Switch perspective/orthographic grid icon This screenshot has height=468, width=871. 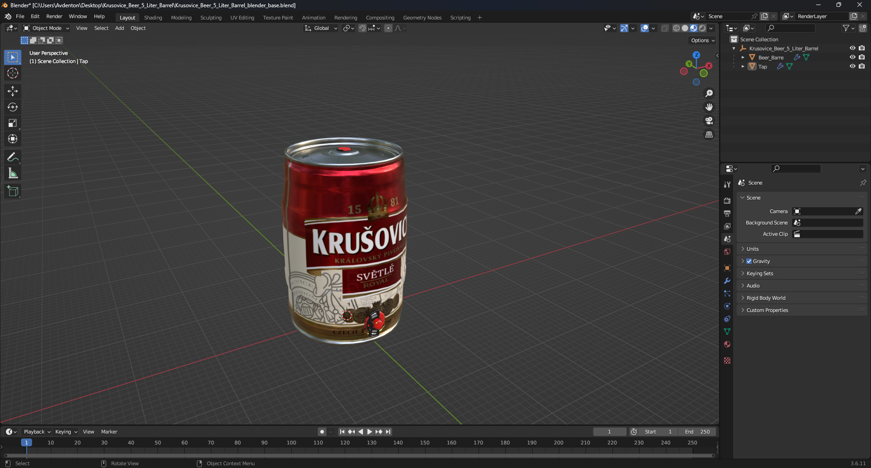coord(709,135)
